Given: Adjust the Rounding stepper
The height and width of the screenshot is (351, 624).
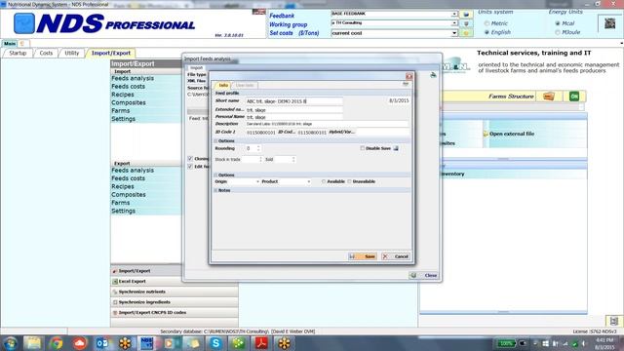Looking at the screenshot, I should (258, 148).
